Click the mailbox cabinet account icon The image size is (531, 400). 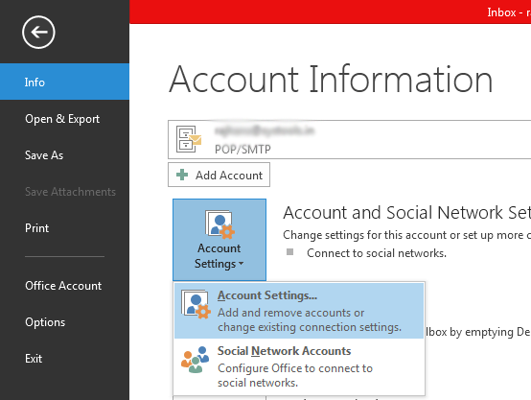(x=189, y=139)
